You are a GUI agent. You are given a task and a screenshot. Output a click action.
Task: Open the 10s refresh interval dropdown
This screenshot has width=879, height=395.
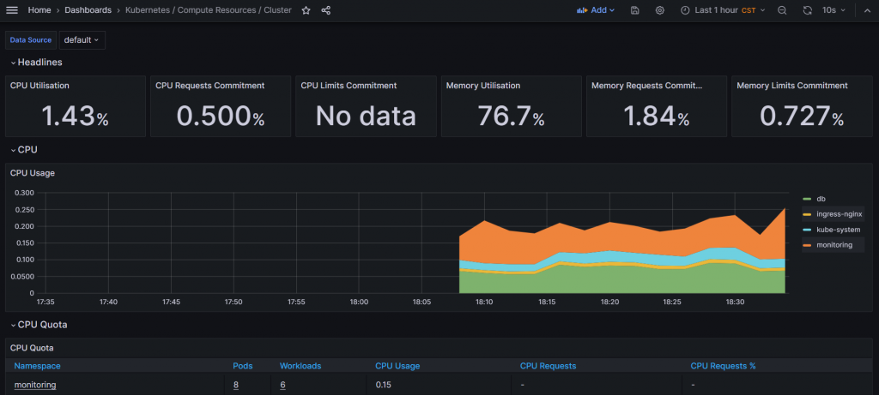pos(834,10)
